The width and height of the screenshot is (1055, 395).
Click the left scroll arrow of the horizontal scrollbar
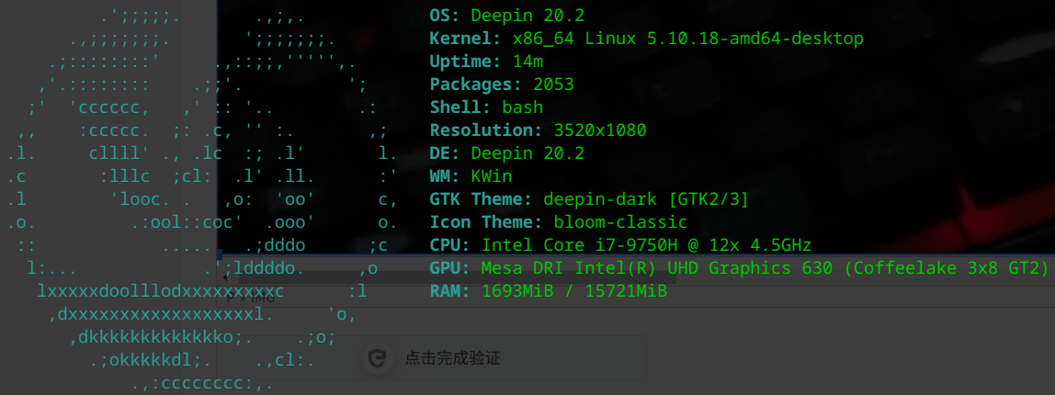click(226, 277)
